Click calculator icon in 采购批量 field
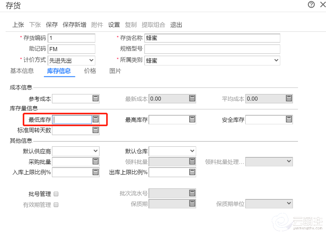Viewport: 326px width, 233px height. [96, 161]
